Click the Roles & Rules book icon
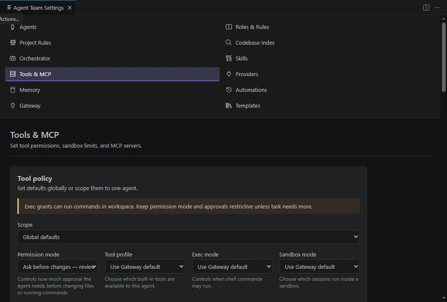The width and height of the screenshot is (447, 302). point(229,27)
